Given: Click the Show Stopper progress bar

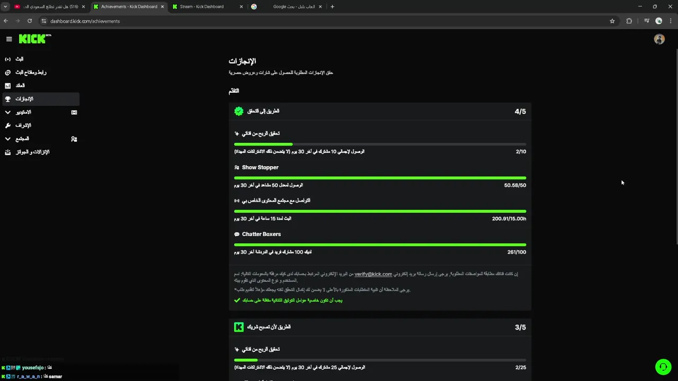Looking at the screenshot, I should (x=380, y=178).
